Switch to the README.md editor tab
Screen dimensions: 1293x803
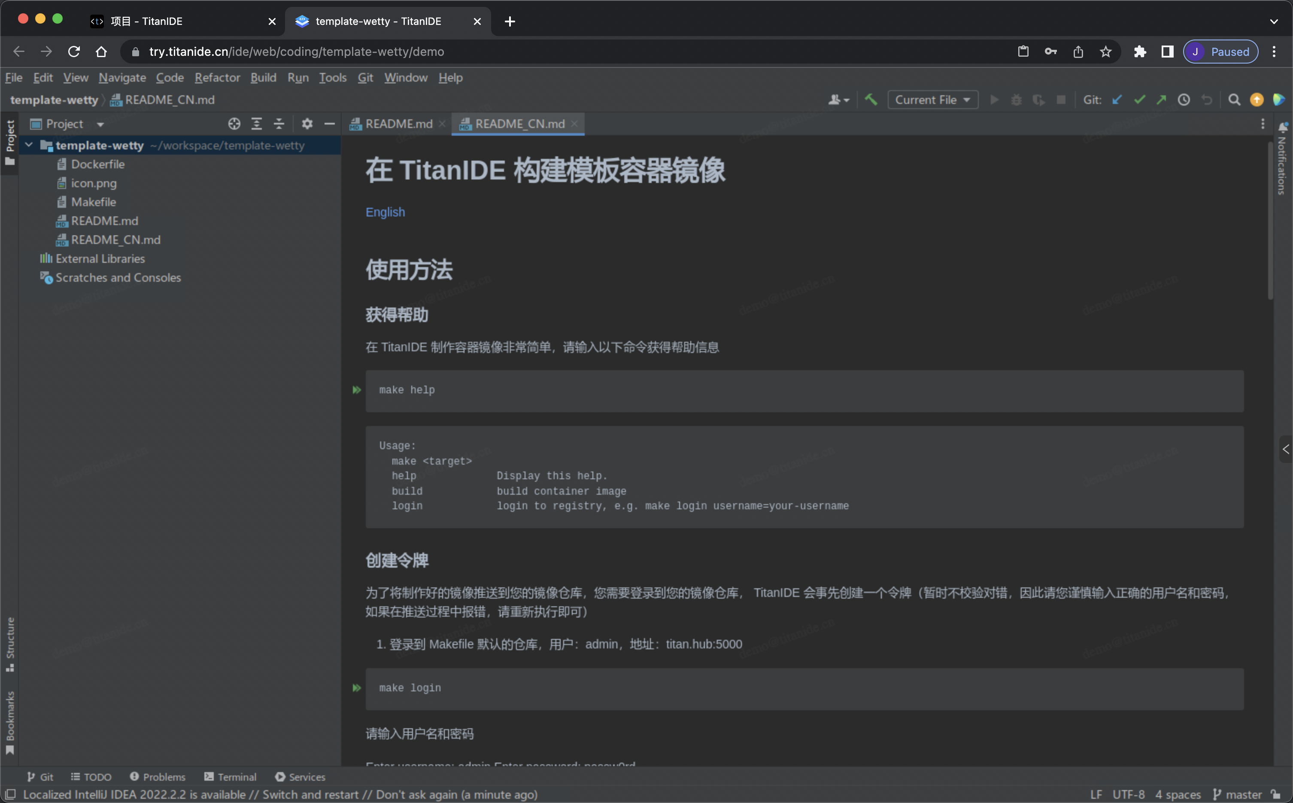tap(398, 124)
